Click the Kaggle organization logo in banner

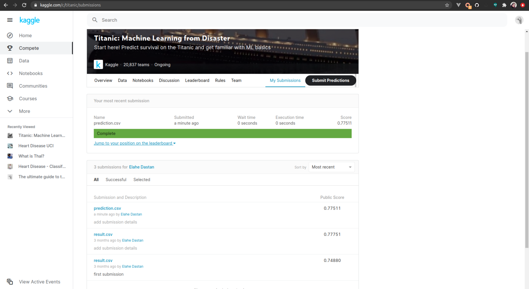tap(98, 65)
